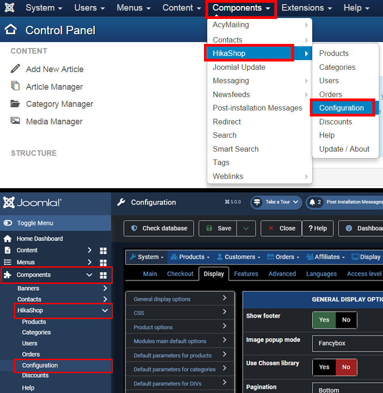Click the house icon beside Home Dashboard
The width and height of the screenshot is (383, 393).
pos(7,239)
